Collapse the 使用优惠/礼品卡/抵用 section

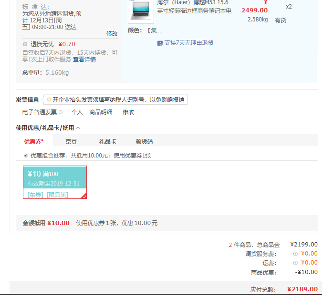tap(78, 128)
